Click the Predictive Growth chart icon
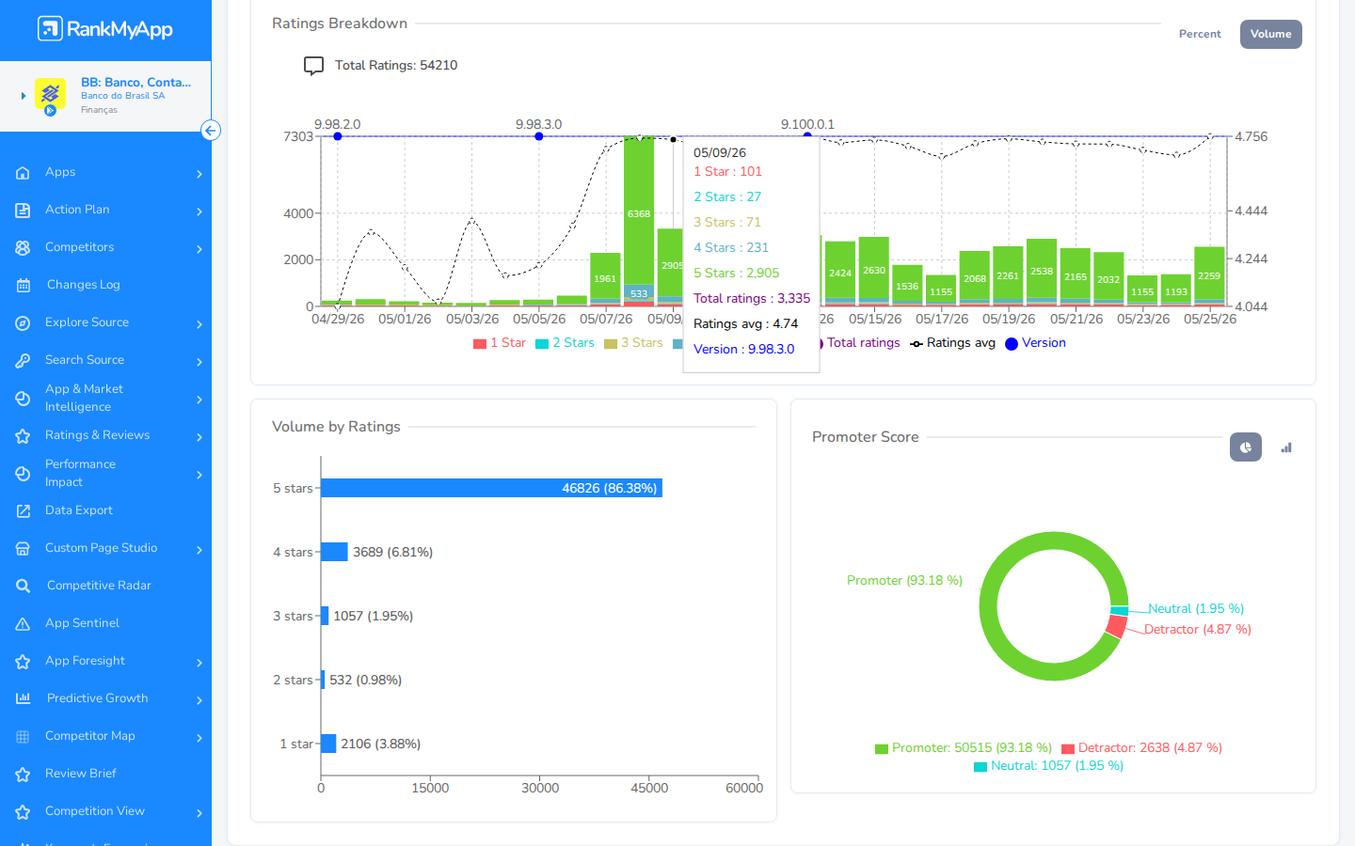 [24, 698]
